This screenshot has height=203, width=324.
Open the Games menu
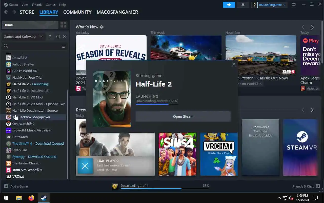coord(51,5)
